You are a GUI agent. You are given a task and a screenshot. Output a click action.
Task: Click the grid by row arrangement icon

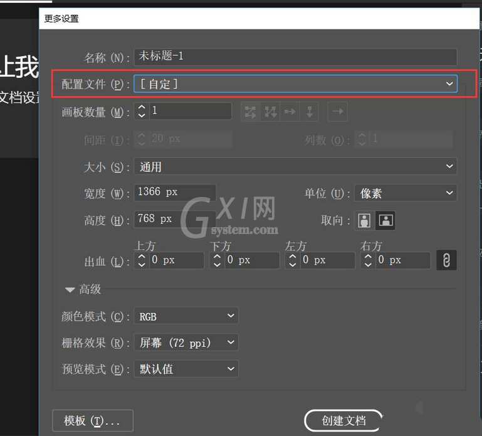[251, 112]
